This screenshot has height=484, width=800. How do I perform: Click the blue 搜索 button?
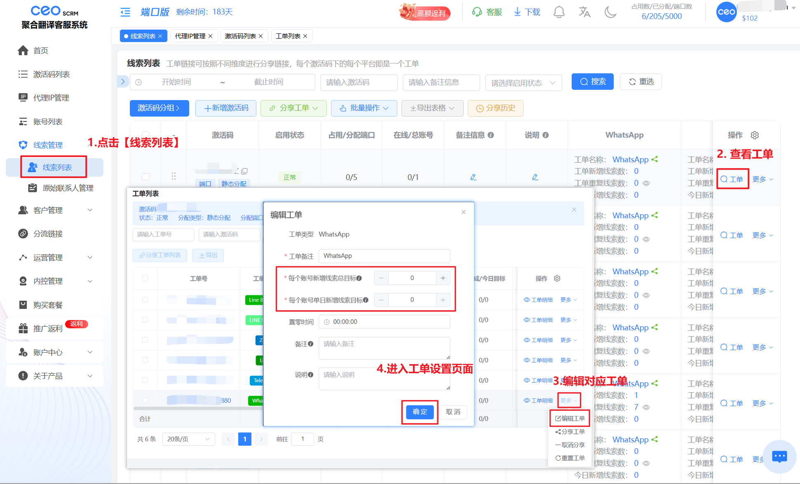592,82
